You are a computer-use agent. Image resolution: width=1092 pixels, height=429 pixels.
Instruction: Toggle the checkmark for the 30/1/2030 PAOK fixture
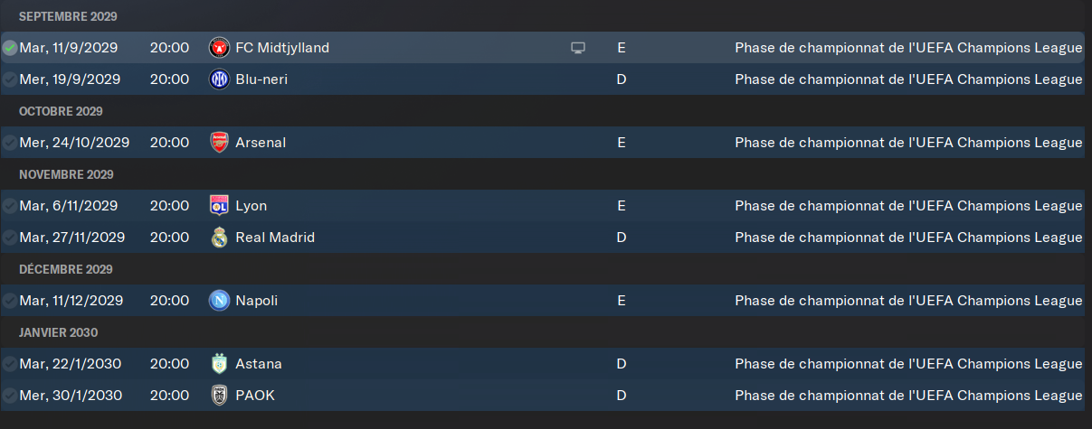[x=10, y=396]
